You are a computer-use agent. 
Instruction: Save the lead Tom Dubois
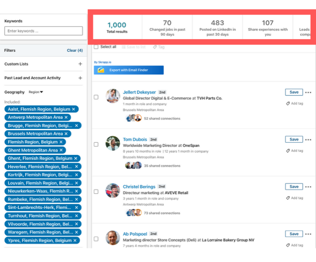(x=294, y=139)
